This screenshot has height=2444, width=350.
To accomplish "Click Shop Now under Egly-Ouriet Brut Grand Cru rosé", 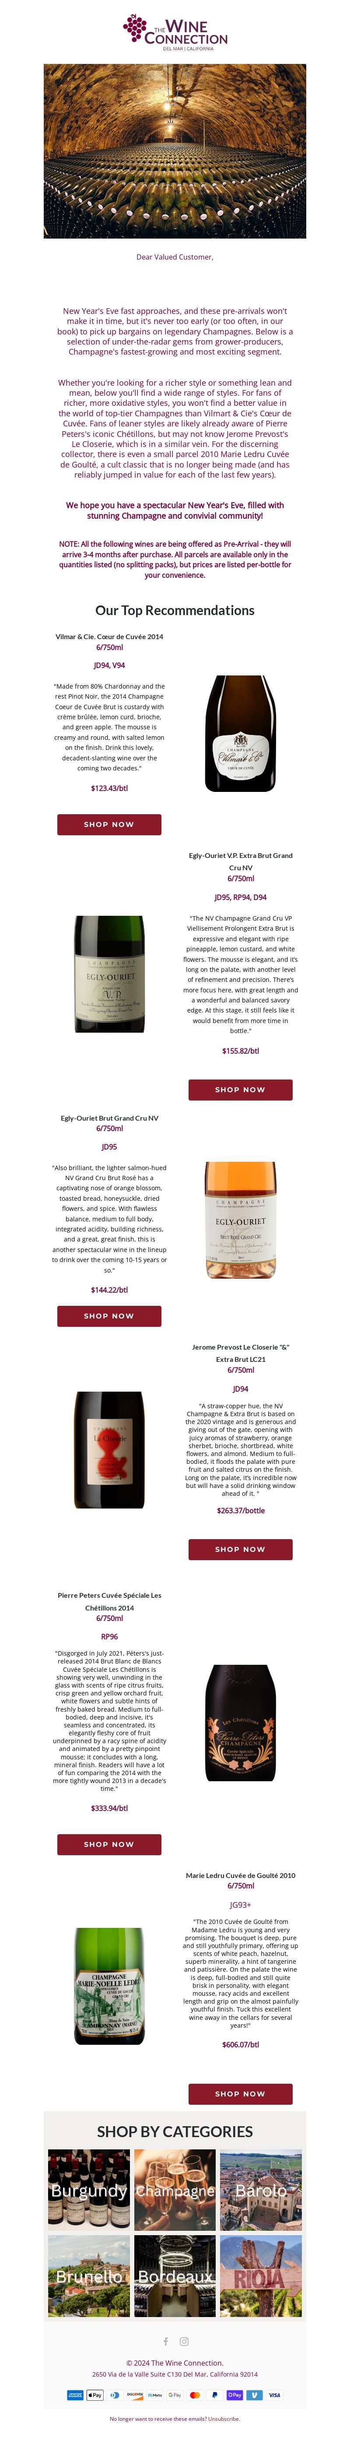I will coord(109,1315).
